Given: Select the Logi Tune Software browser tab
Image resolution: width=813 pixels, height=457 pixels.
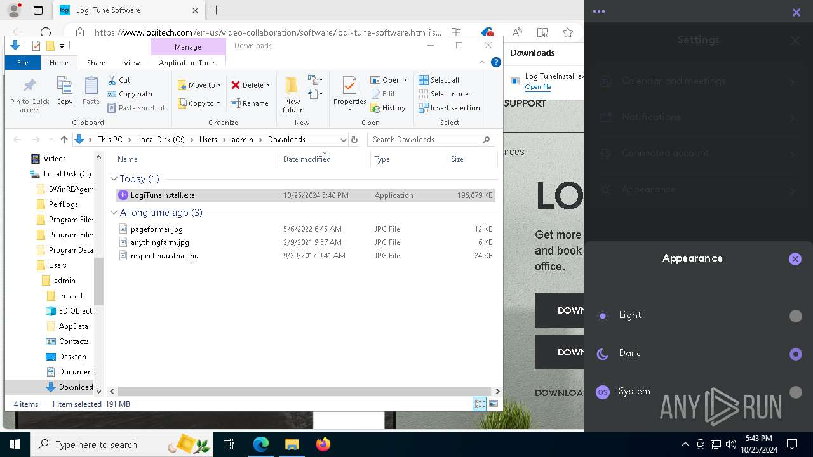Looking at the screenshot, I should click(127, 10).
